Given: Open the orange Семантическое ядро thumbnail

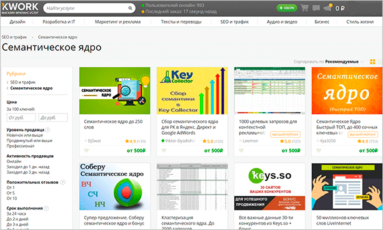Looking at the screenshot, I should [347, 90].
